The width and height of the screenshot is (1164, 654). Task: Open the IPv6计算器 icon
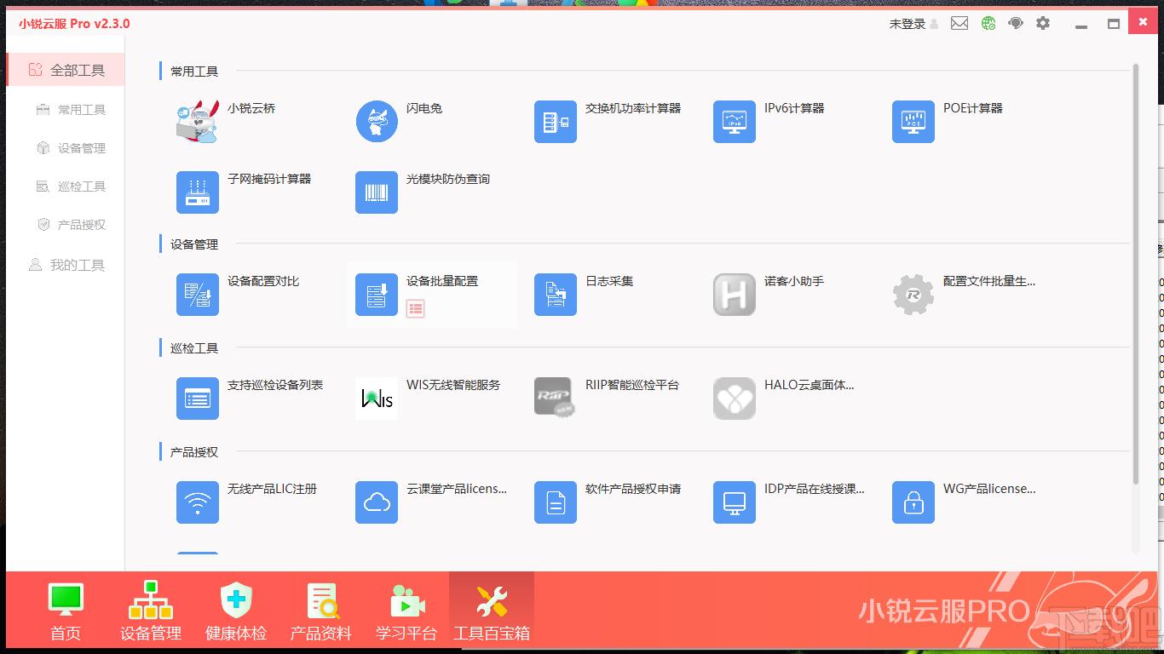point(735,121)
